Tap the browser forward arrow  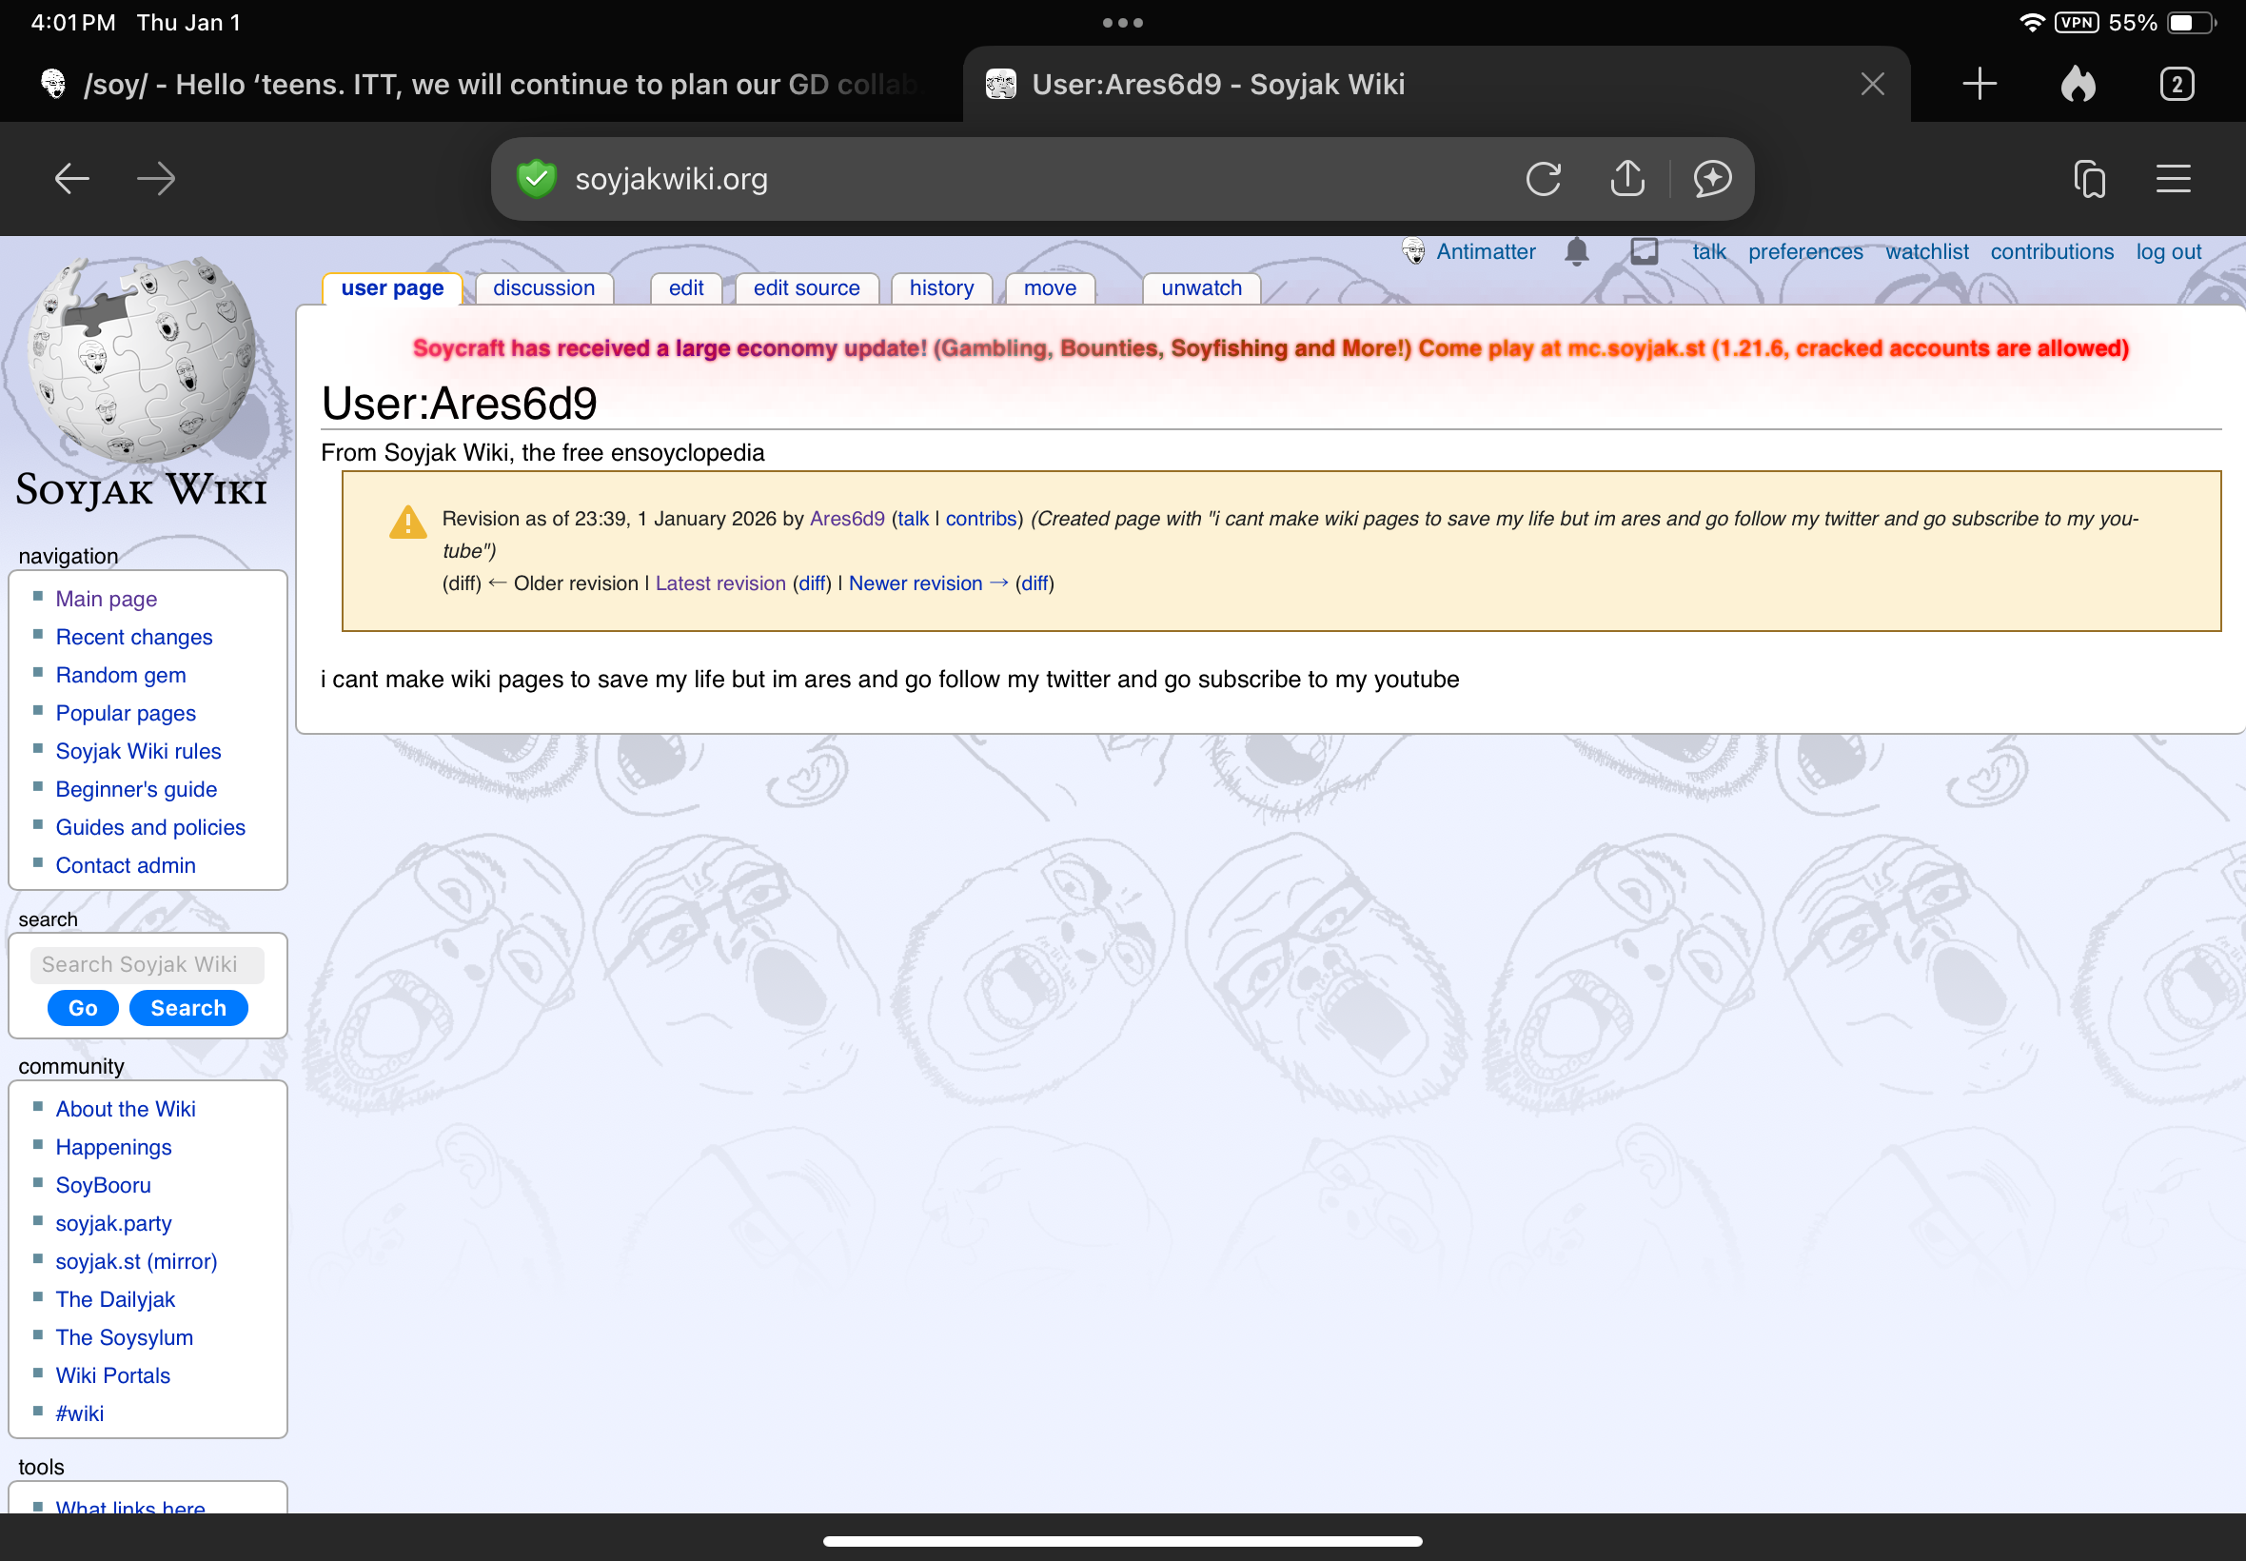click(x=156, y=179)
